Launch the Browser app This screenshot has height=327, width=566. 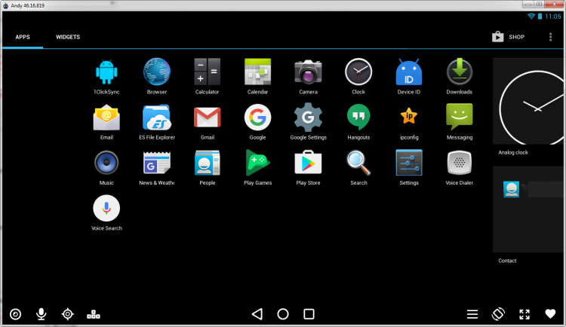[x=157, y=75]
